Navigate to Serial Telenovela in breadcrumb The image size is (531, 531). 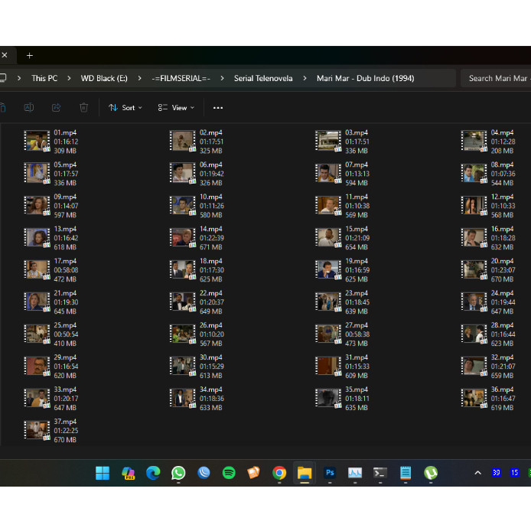[263, 78]
